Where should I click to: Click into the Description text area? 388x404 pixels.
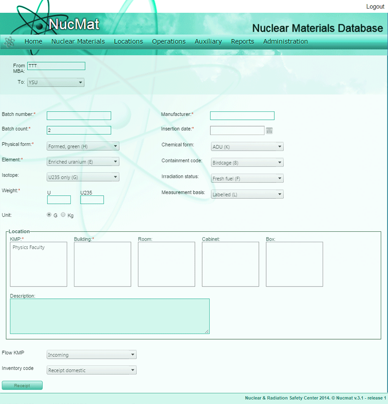(110, 316)
